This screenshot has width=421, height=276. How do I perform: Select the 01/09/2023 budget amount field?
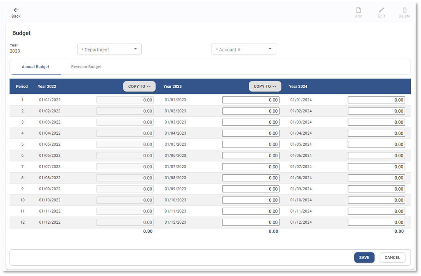[x=251, y=189]
